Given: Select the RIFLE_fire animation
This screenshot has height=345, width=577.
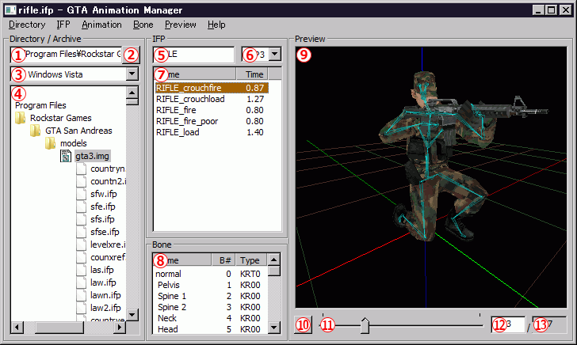Looking at the screenshot, I should (x=210, y=110).
